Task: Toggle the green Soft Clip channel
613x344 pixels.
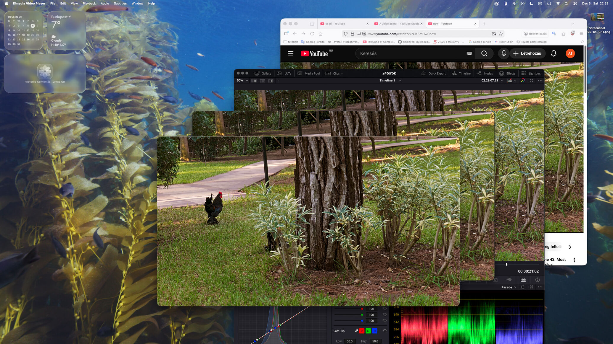Action: click(x=368, y=331)
